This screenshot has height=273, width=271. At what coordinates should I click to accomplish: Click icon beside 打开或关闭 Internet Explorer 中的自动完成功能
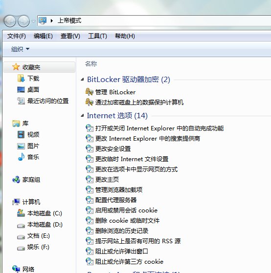90,128
